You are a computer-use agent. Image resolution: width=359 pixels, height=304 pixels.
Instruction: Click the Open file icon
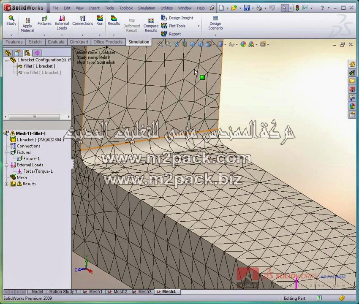click(x=234, y=8)
